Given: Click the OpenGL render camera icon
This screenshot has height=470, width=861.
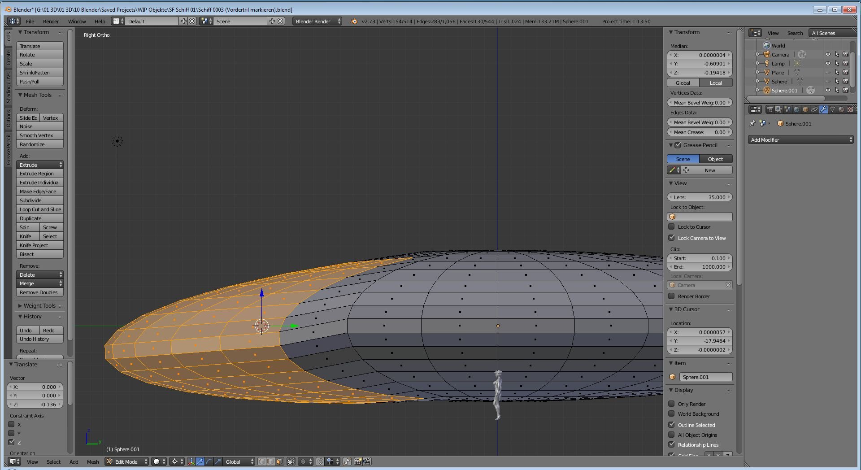Looking at the screenshot, I should pos(358,461).
